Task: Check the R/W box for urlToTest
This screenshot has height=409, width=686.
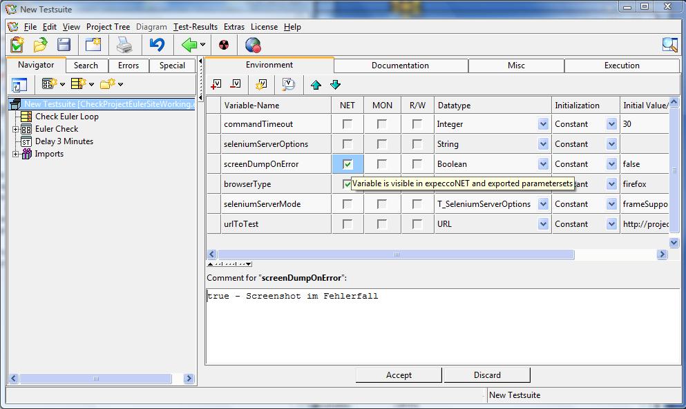Action: 417,224
